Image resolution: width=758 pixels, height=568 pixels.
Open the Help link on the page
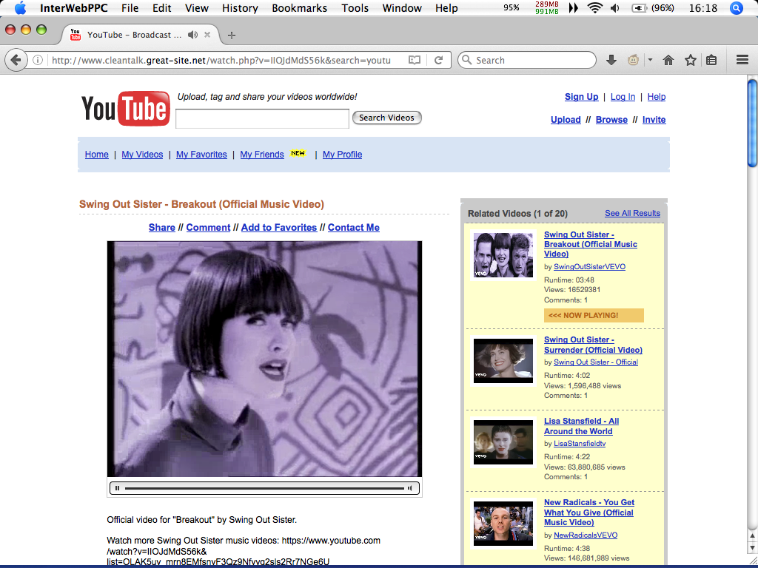[x=657, y=97]
